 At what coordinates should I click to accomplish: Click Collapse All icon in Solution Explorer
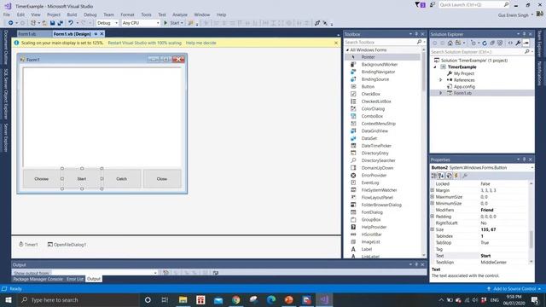[x=492, y=43]
